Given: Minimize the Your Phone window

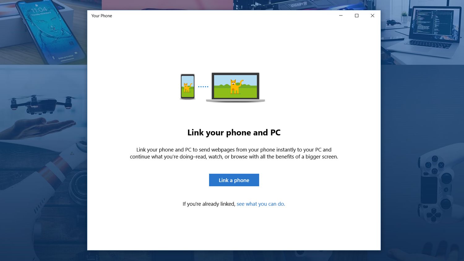Looking at the screenshot, I should [341, 15].
